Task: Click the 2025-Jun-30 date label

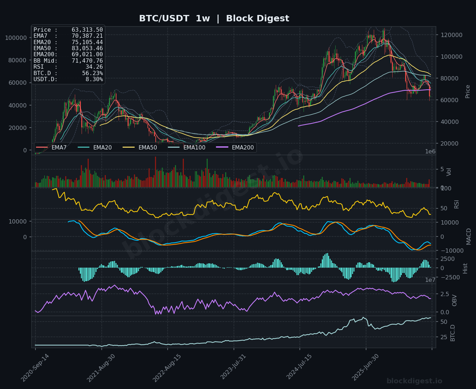Action: [x=366, y=368]
